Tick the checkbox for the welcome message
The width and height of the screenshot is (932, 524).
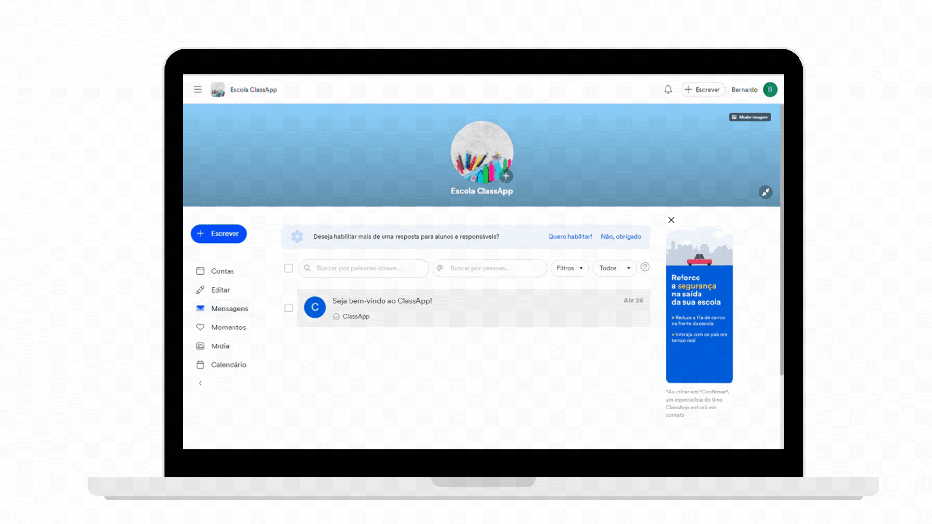pyautogui.click(x=288, y=308)
